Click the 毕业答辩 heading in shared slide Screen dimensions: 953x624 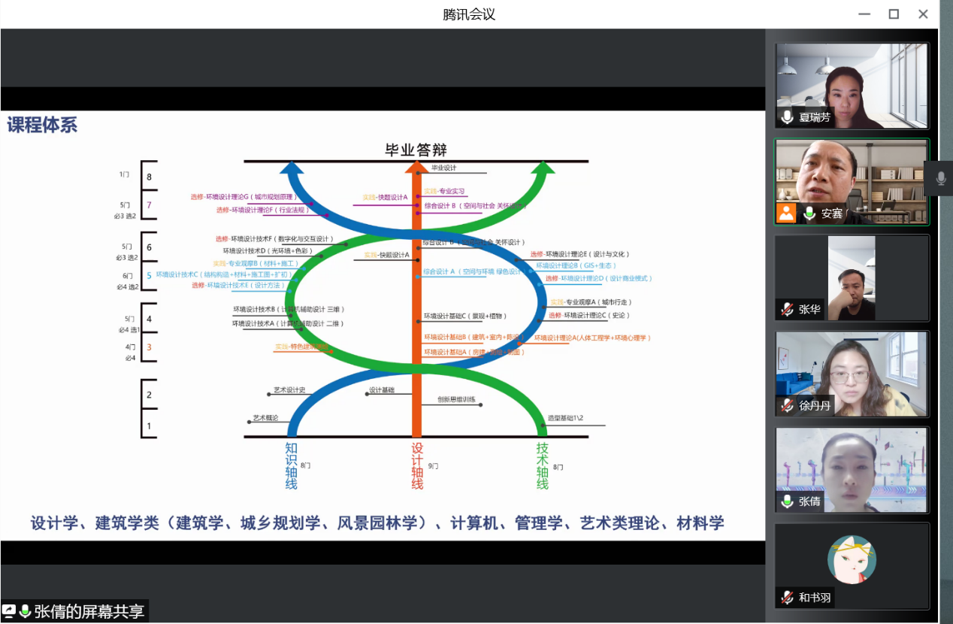pos(415,150)
